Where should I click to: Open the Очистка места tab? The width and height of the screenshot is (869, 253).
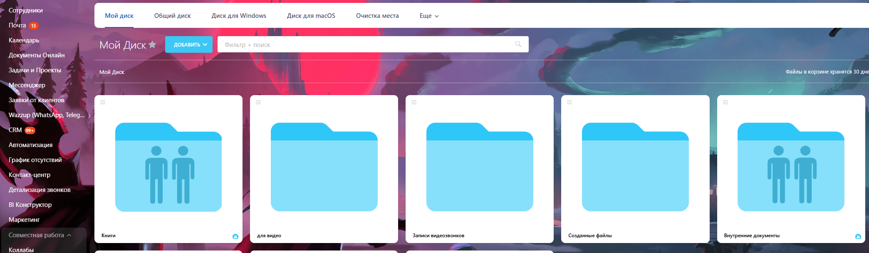377,16
